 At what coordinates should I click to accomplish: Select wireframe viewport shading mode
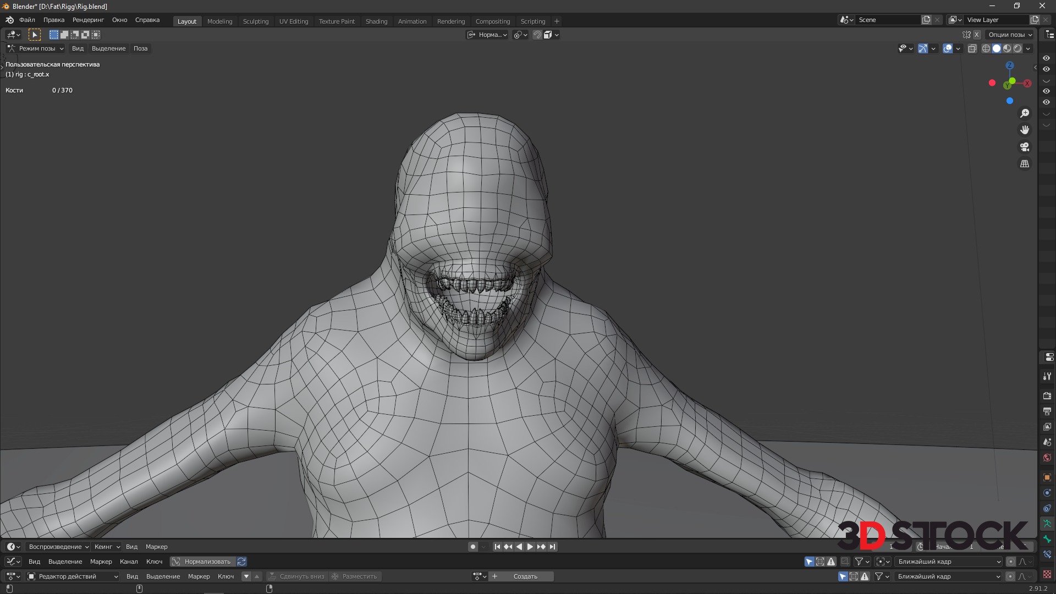986,48
